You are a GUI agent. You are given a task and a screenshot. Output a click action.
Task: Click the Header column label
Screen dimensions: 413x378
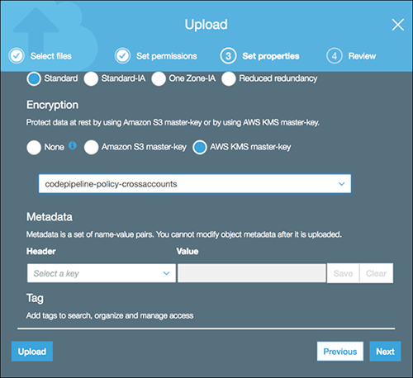click(41, 251)
